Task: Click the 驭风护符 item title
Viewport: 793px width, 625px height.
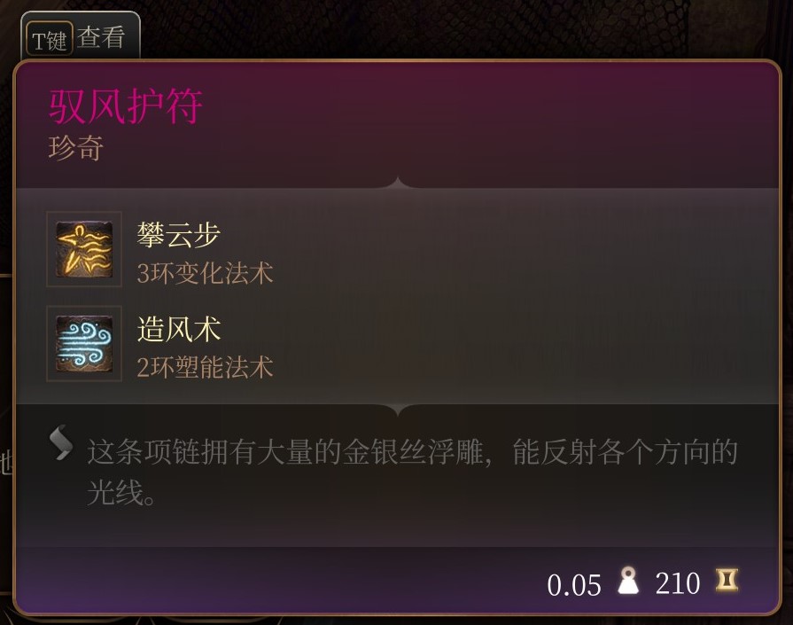Action: [126, 105]
